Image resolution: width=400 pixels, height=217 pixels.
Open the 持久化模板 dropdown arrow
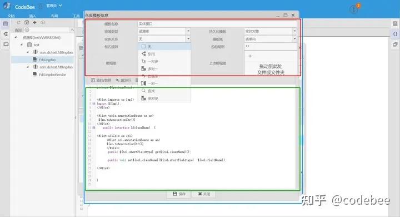point(294,31)
